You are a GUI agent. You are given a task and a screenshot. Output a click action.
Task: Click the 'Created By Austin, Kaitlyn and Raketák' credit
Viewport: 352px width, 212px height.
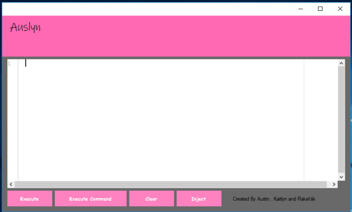[x=274, y=199]
